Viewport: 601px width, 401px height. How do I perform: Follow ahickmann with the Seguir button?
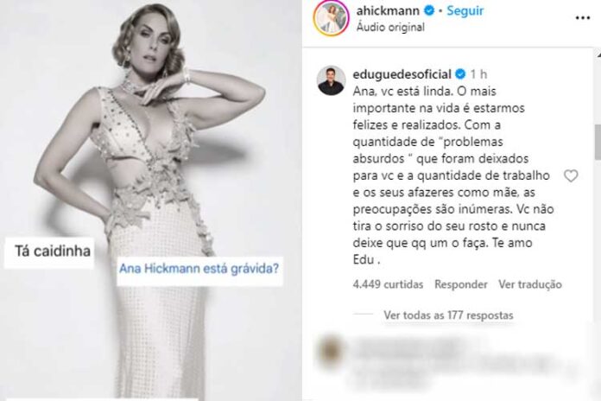(465, 10)
